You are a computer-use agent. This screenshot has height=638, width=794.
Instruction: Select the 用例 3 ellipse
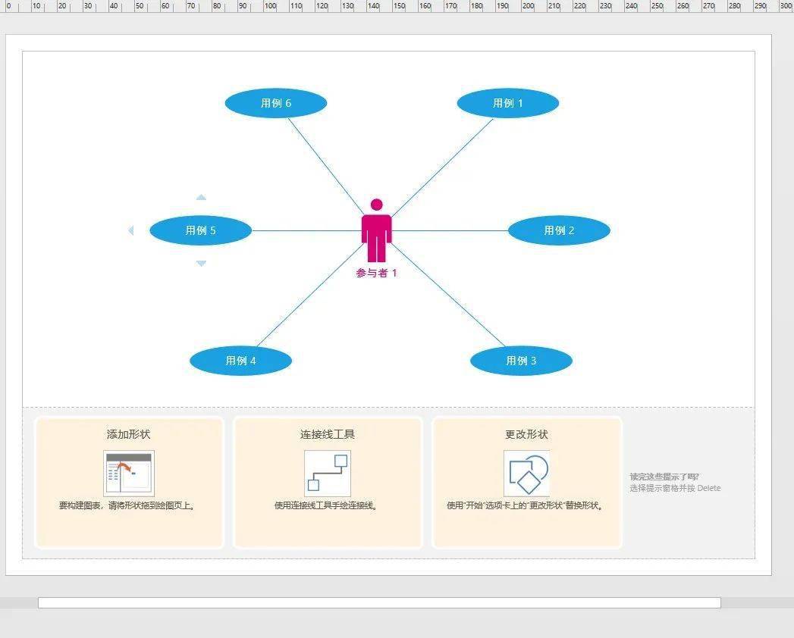[521, 361]
